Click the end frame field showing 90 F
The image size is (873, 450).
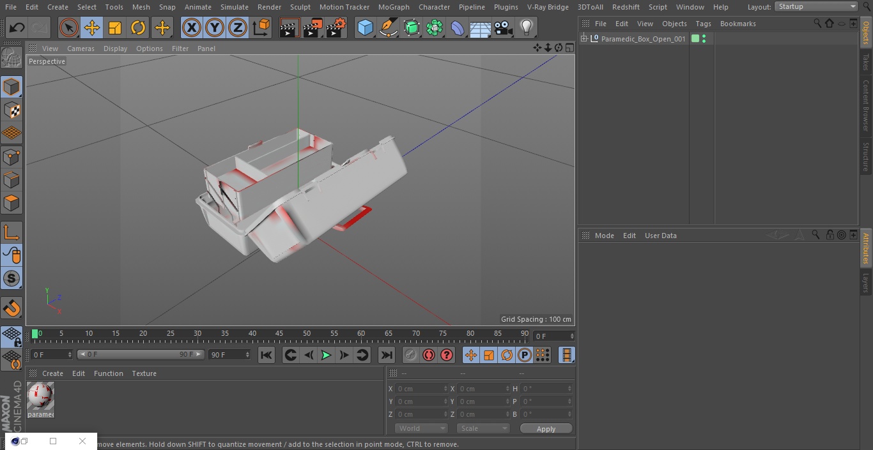coord(229,354)
